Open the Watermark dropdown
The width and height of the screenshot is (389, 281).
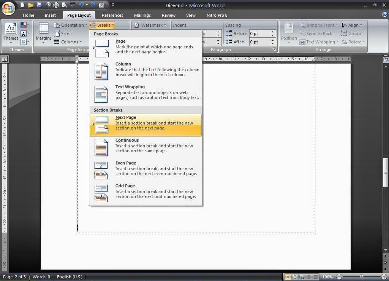150,25
